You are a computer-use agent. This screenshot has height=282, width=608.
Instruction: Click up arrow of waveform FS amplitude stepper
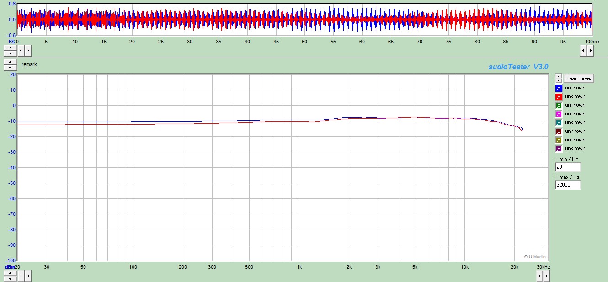point(10,47)
